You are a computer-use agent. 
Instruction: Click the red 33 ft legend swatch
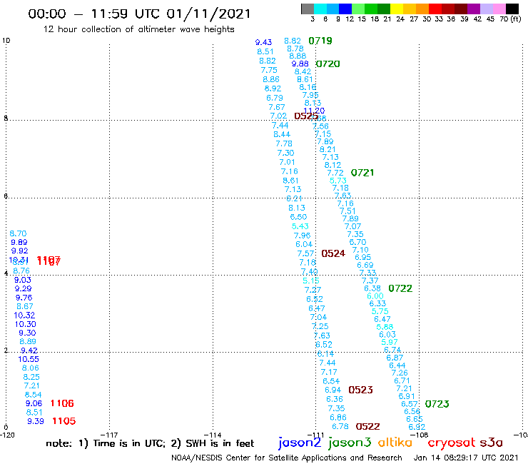435,9
